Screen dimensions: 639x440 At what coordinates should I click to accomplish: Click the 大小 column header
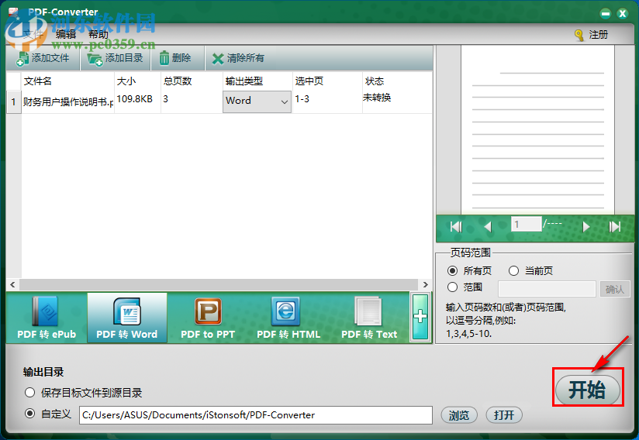138,81
